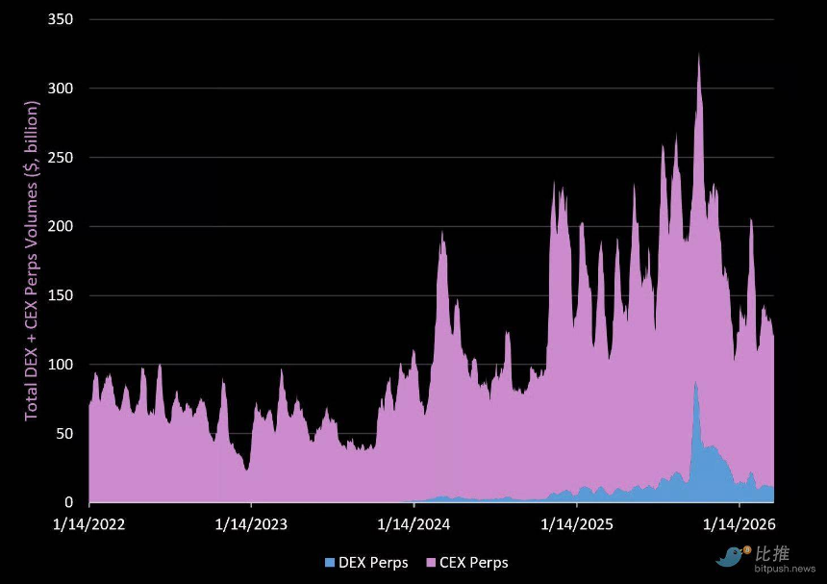Screen dimensions: 827x584
Task: Click the tallest blue DEX Perps spike
Action: (x=695, y=387)
